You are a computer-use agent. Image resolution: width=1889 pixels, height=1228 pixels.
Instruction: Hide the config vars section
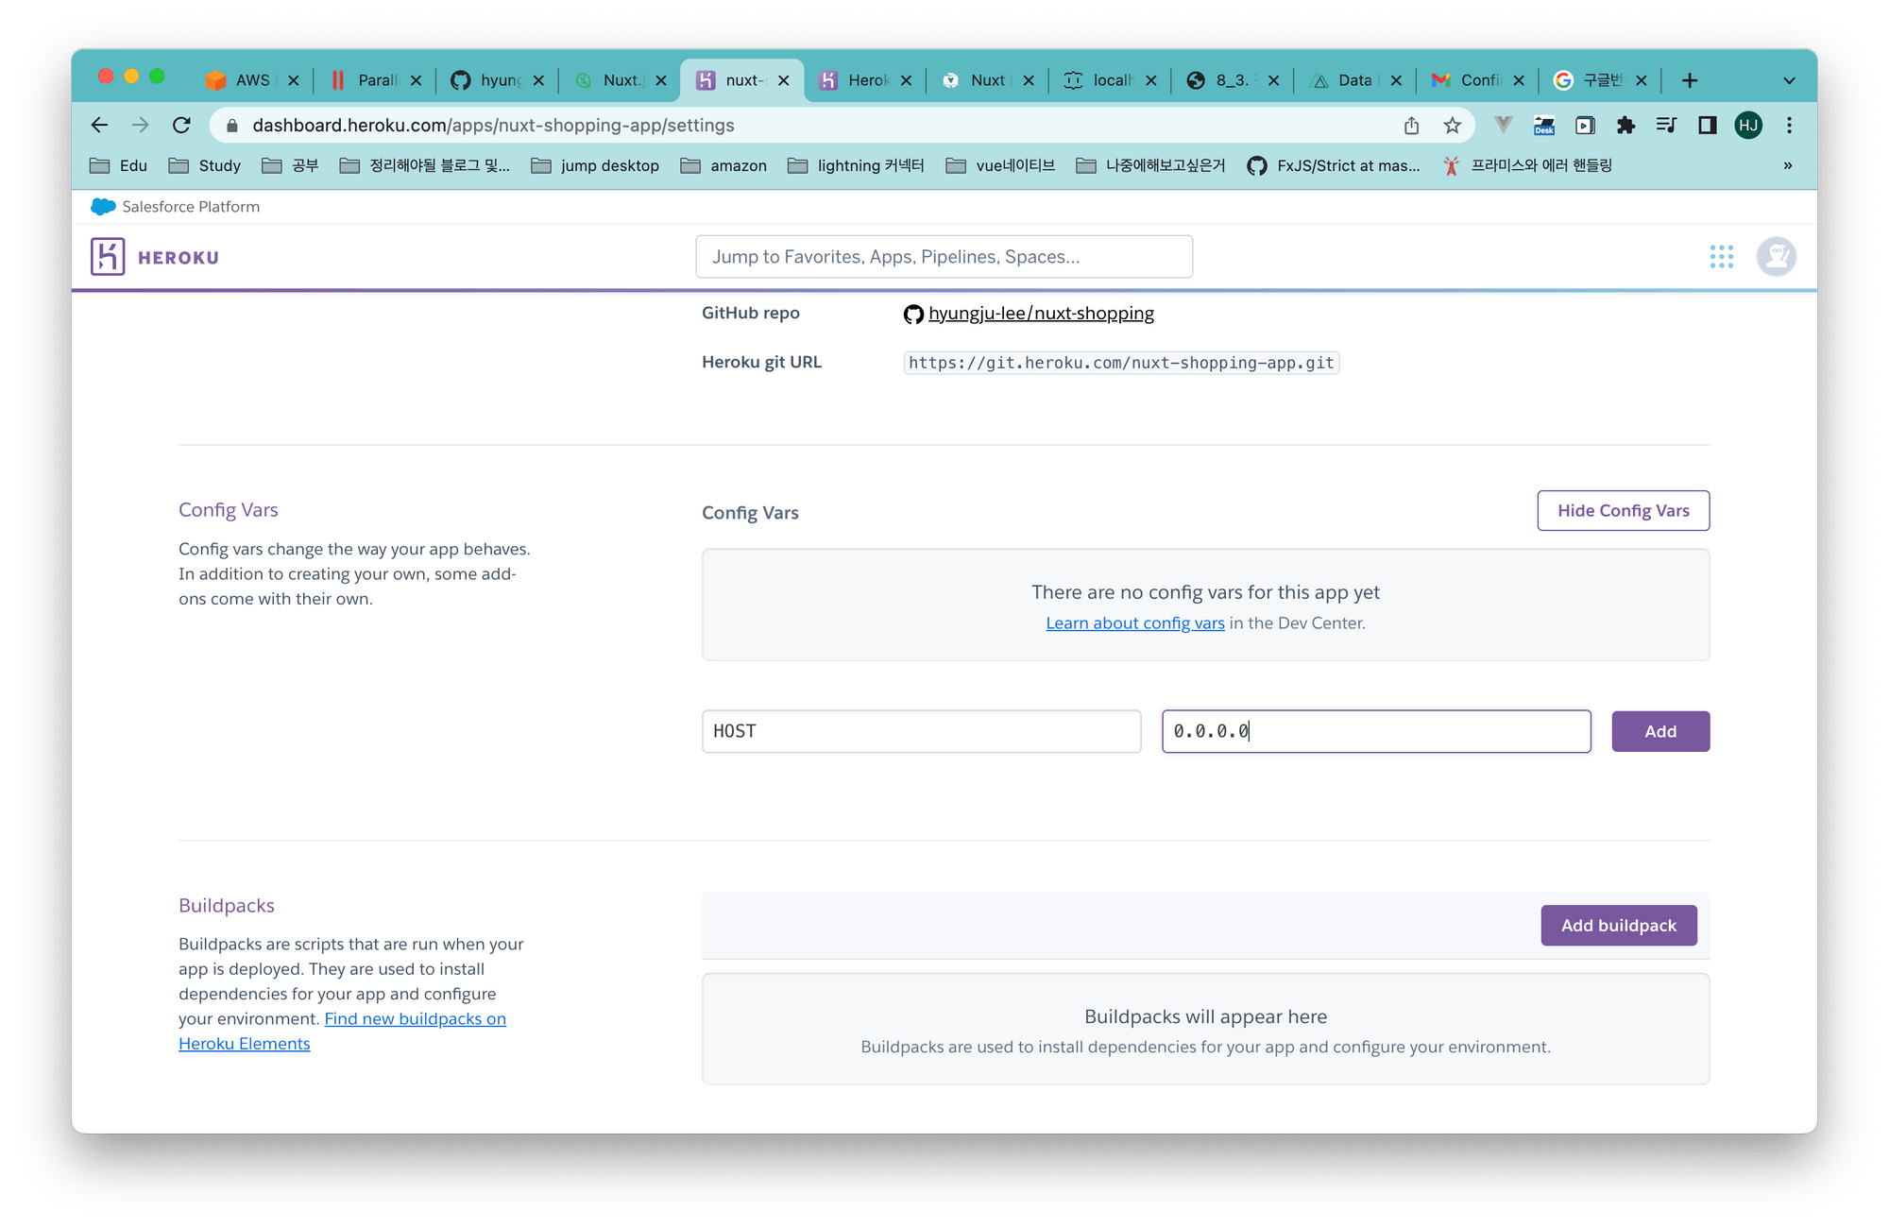pyautogui.click(x=1623, y=511)
